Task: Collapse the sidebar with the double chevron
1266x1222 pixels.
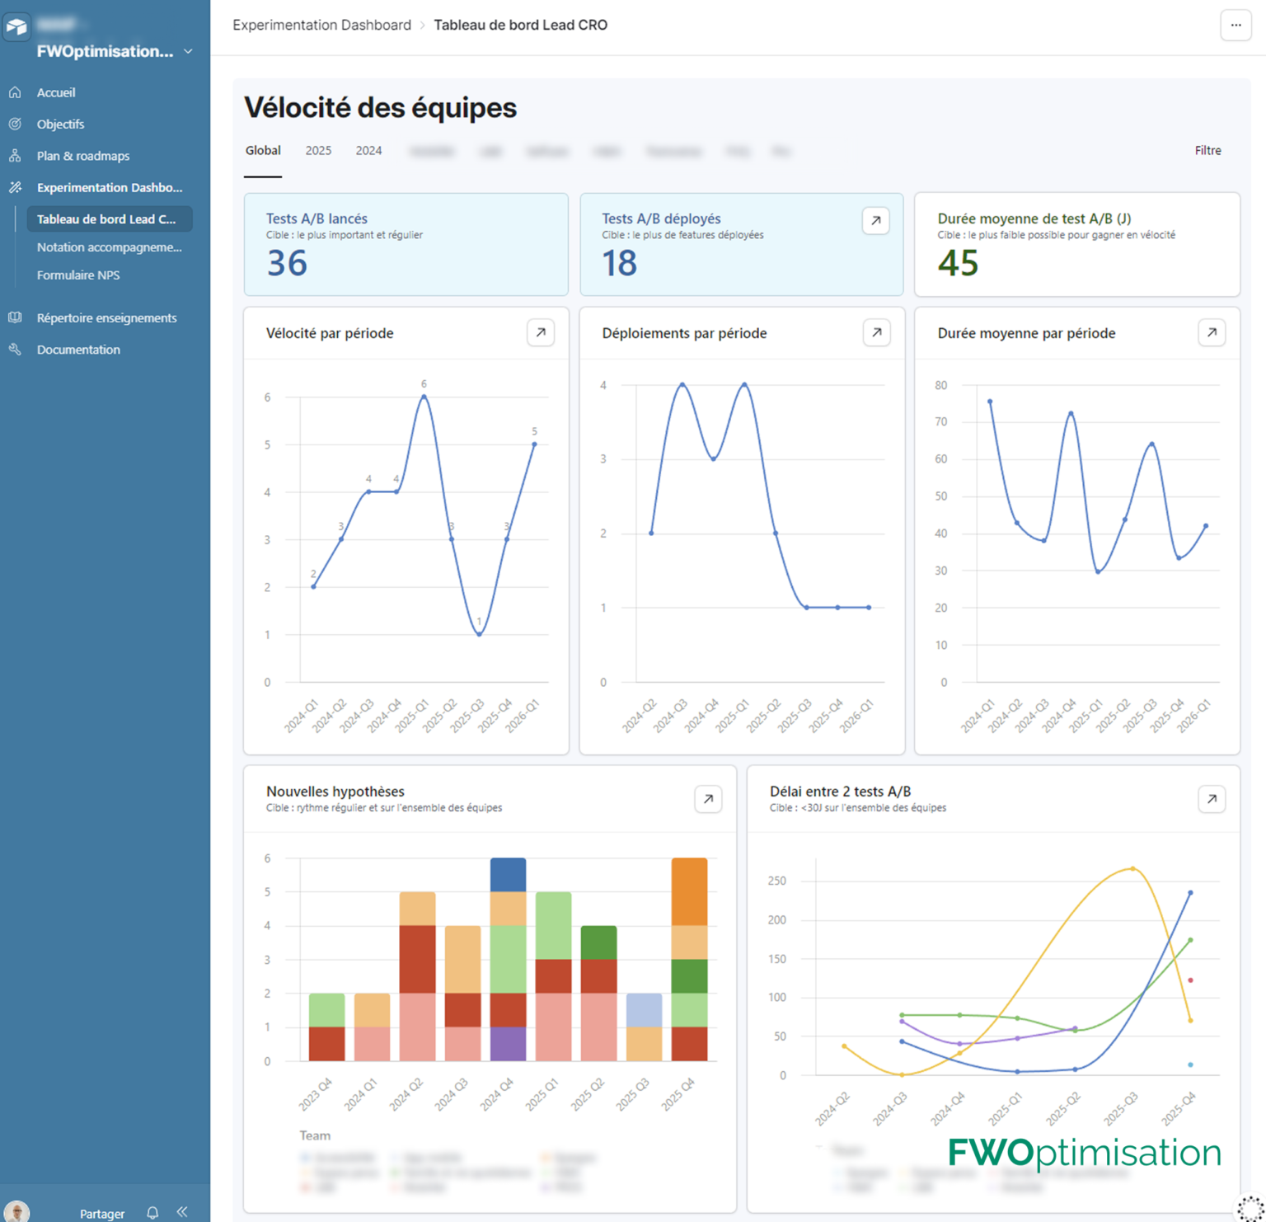Action: (181, 1211)
